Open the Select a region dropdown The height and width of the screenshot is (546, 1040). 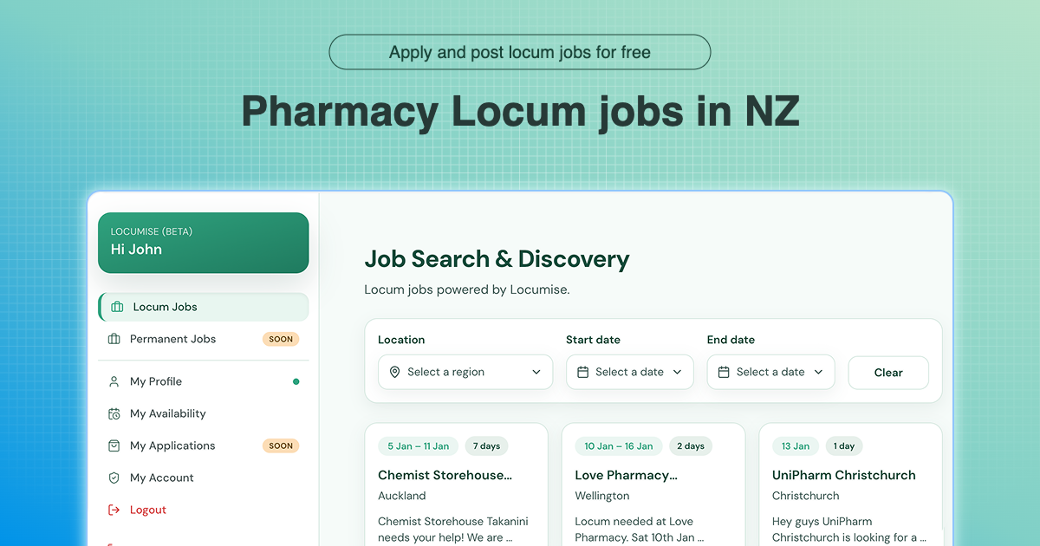[465, 372]
